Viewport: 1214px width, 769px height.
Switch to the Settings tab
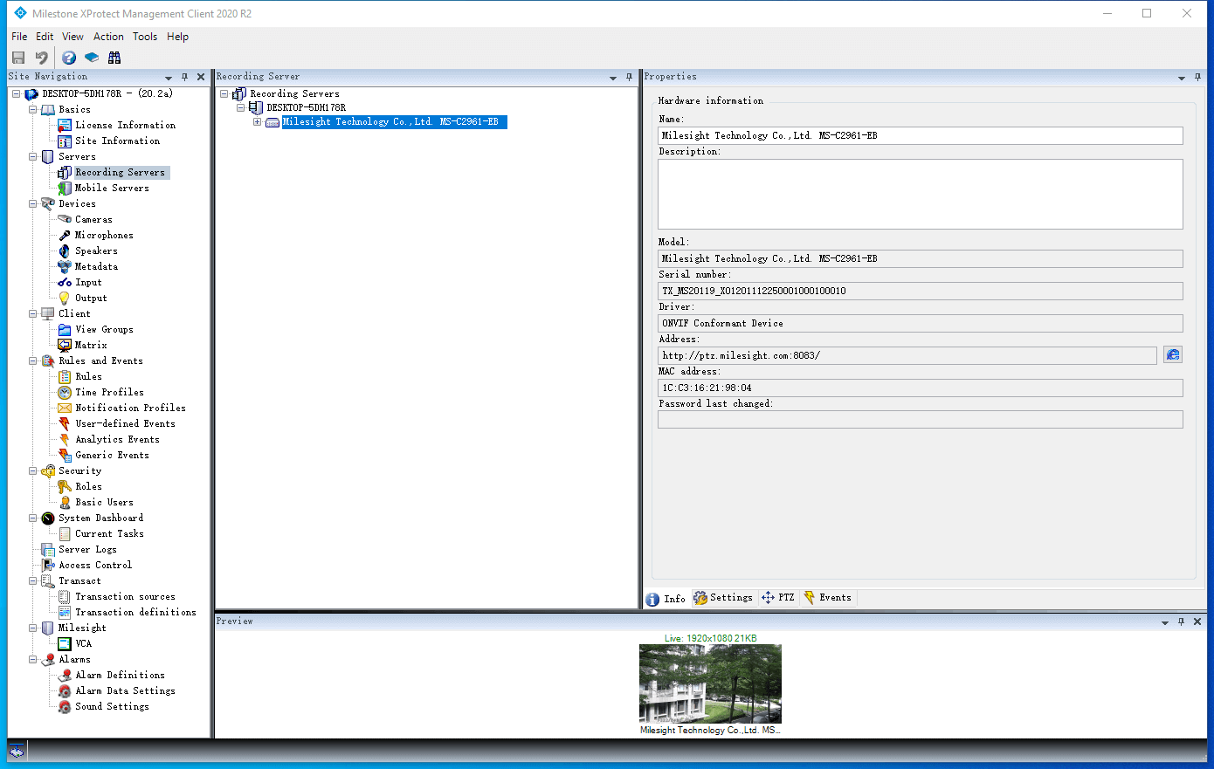[x=723, y=598]
